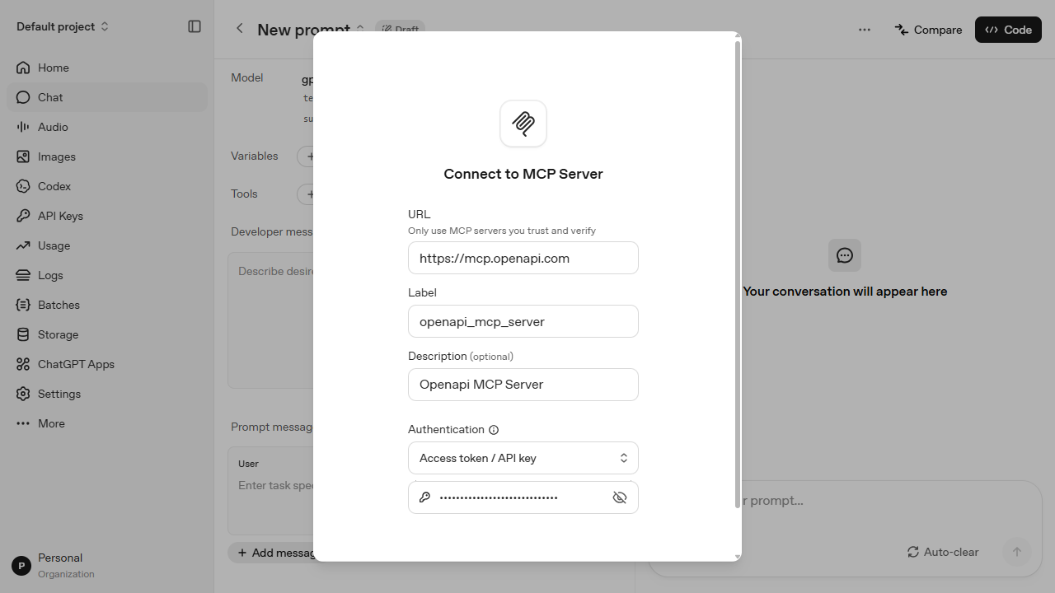
Task: Click the Settings gear icon in sidebar
Action: coord(23,394)
